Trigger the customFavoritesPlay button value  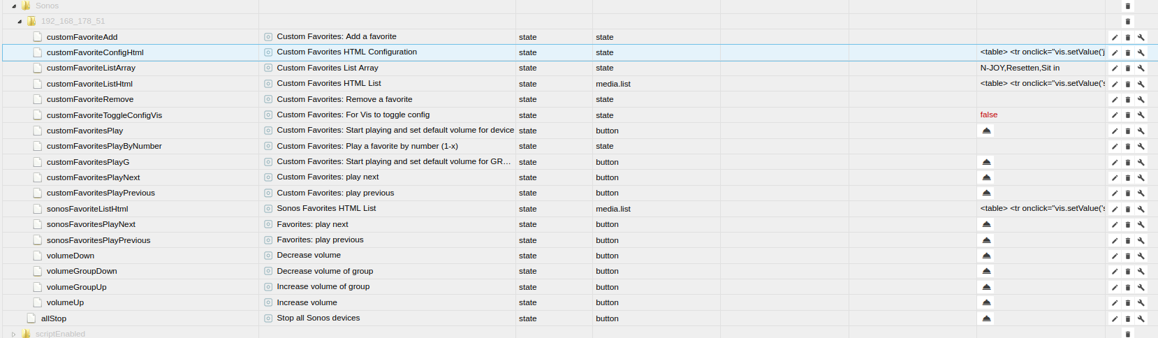(x=986, y=131)
